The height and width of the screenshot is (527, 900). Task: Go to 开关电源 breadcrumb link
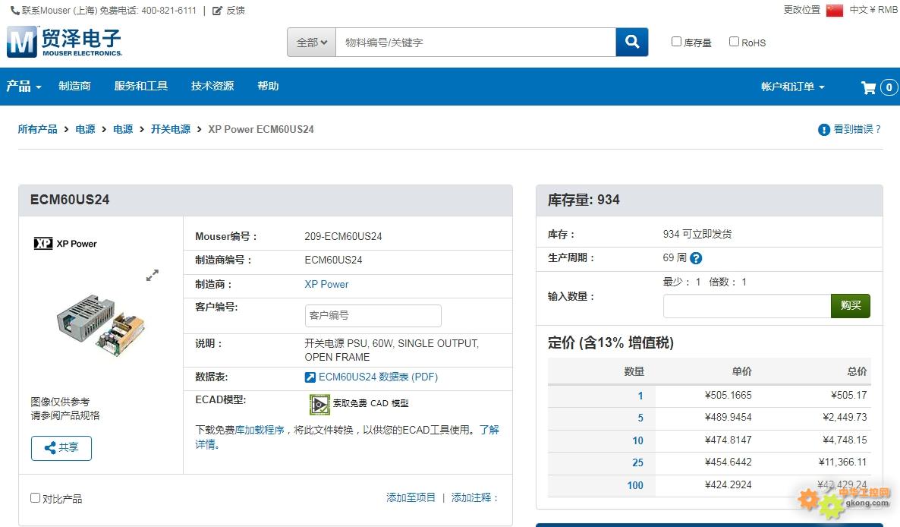coord(171,129)
